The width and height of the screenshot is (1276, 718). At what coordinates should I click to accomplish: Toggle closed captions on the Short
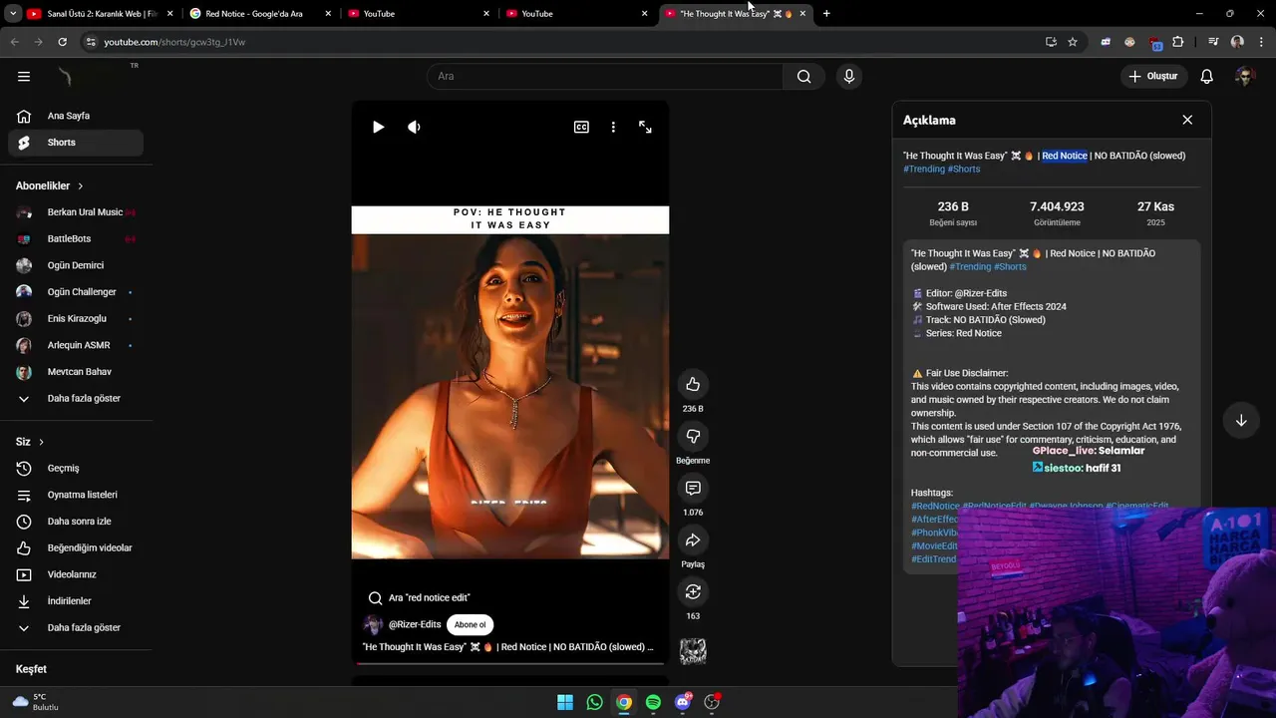coord(581,127)
